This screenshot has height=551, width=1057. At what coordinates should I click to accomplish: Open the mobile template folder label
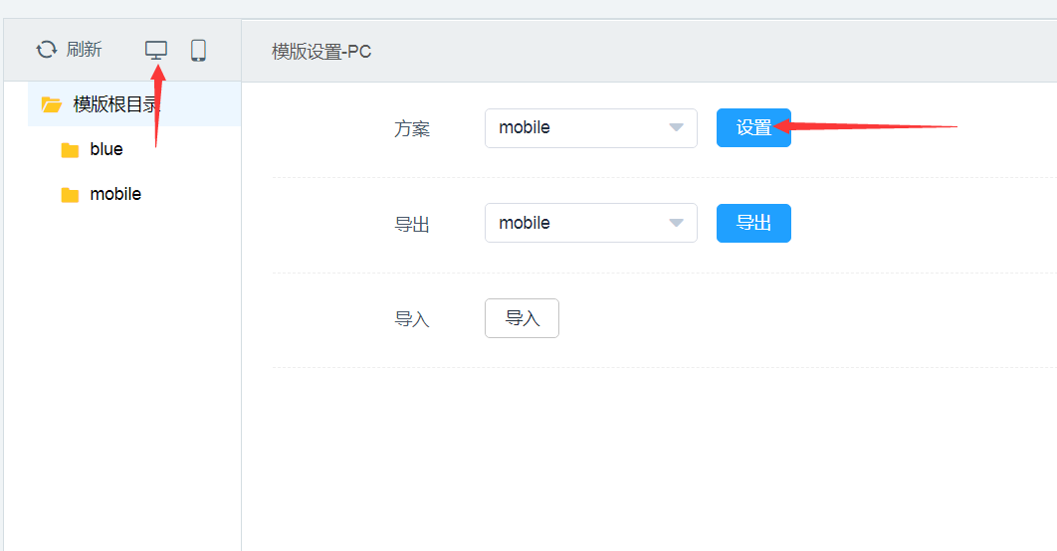point(115,194)
